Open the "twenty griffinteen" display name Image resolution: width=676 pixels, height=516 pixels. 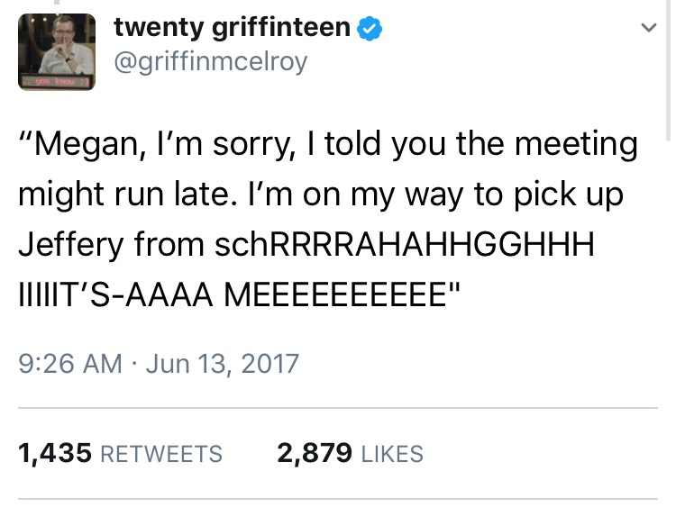pyautogui.click(x=232, y=28)
